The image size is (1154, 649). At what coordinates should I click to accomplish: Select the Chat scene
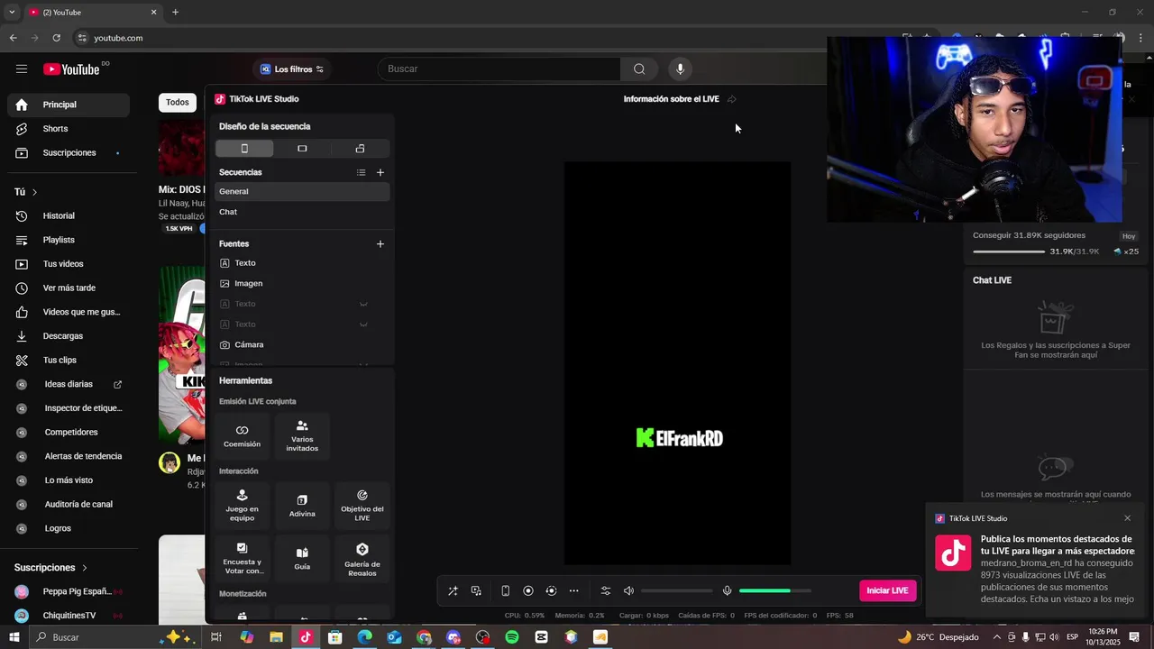coord(302,212)
